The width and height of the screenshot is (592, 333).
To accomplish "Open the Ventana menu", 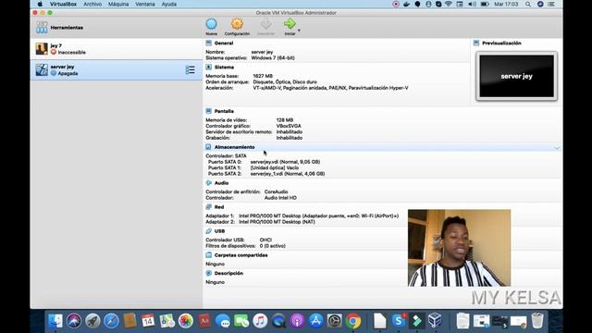I will [145, 4].
